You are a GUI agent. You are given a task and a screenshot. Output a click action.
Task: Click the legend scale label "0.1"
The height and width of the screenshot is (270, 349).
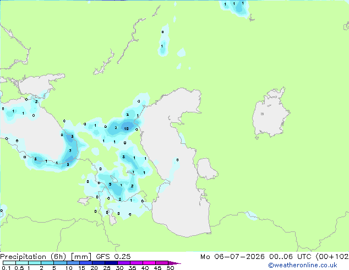point(6,268)
